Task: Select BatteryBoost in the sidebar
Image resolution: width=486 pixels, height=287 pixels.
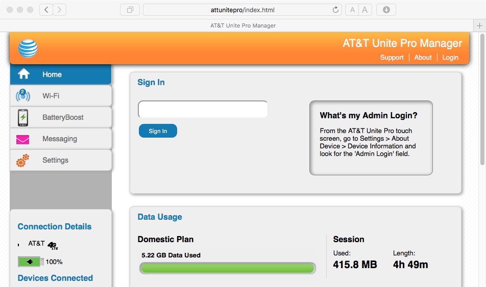Action: 63,117
